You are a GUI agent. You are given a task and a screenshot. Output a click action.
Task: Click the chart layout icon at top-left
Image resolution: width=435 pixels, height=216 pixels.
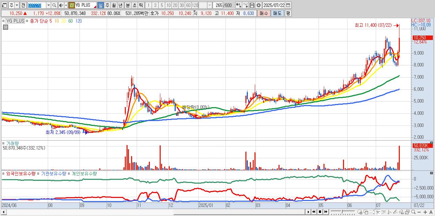(5, 5)
